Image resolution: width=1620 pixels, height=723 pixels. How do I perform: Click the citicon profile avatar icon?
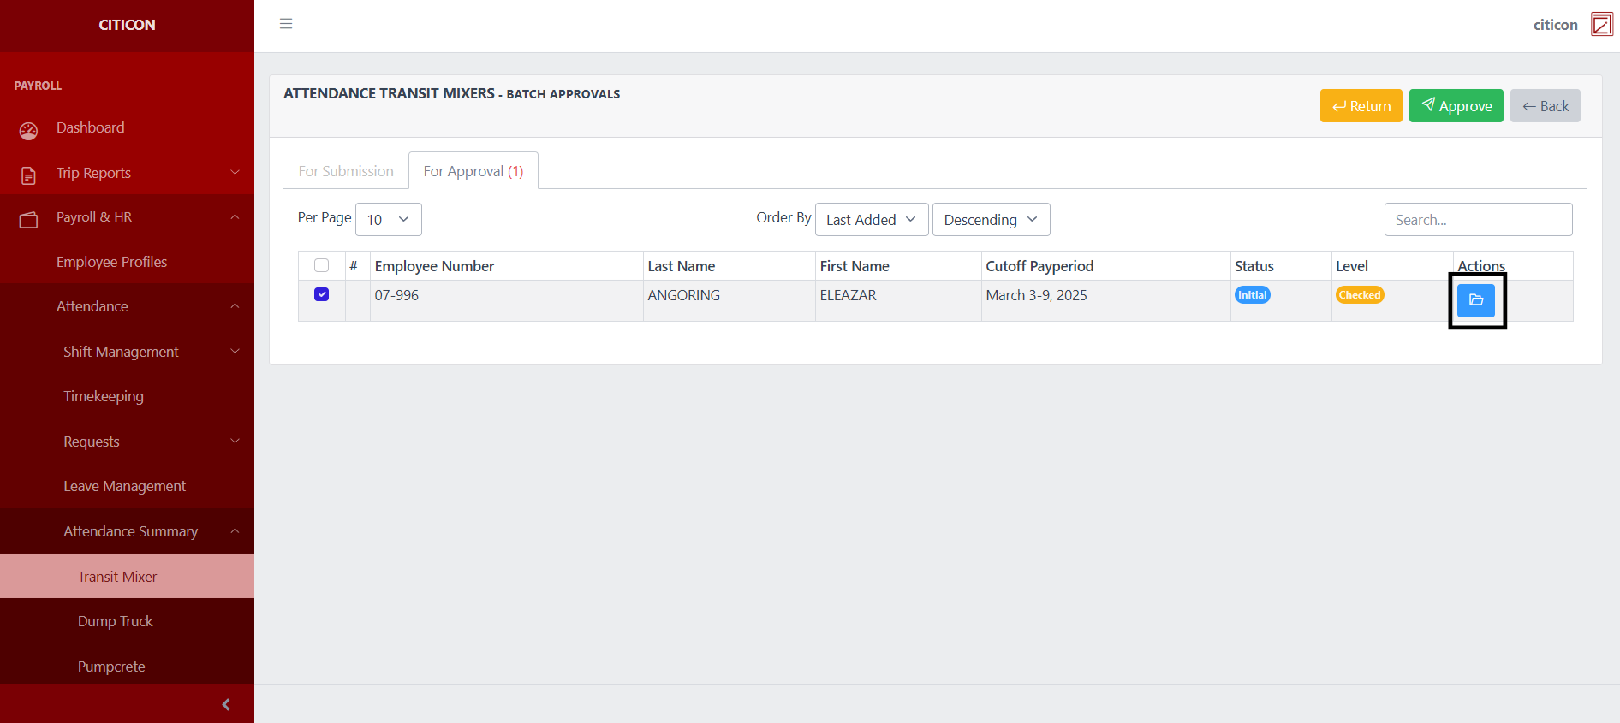pyautogui.click(x=1601, y=24)
